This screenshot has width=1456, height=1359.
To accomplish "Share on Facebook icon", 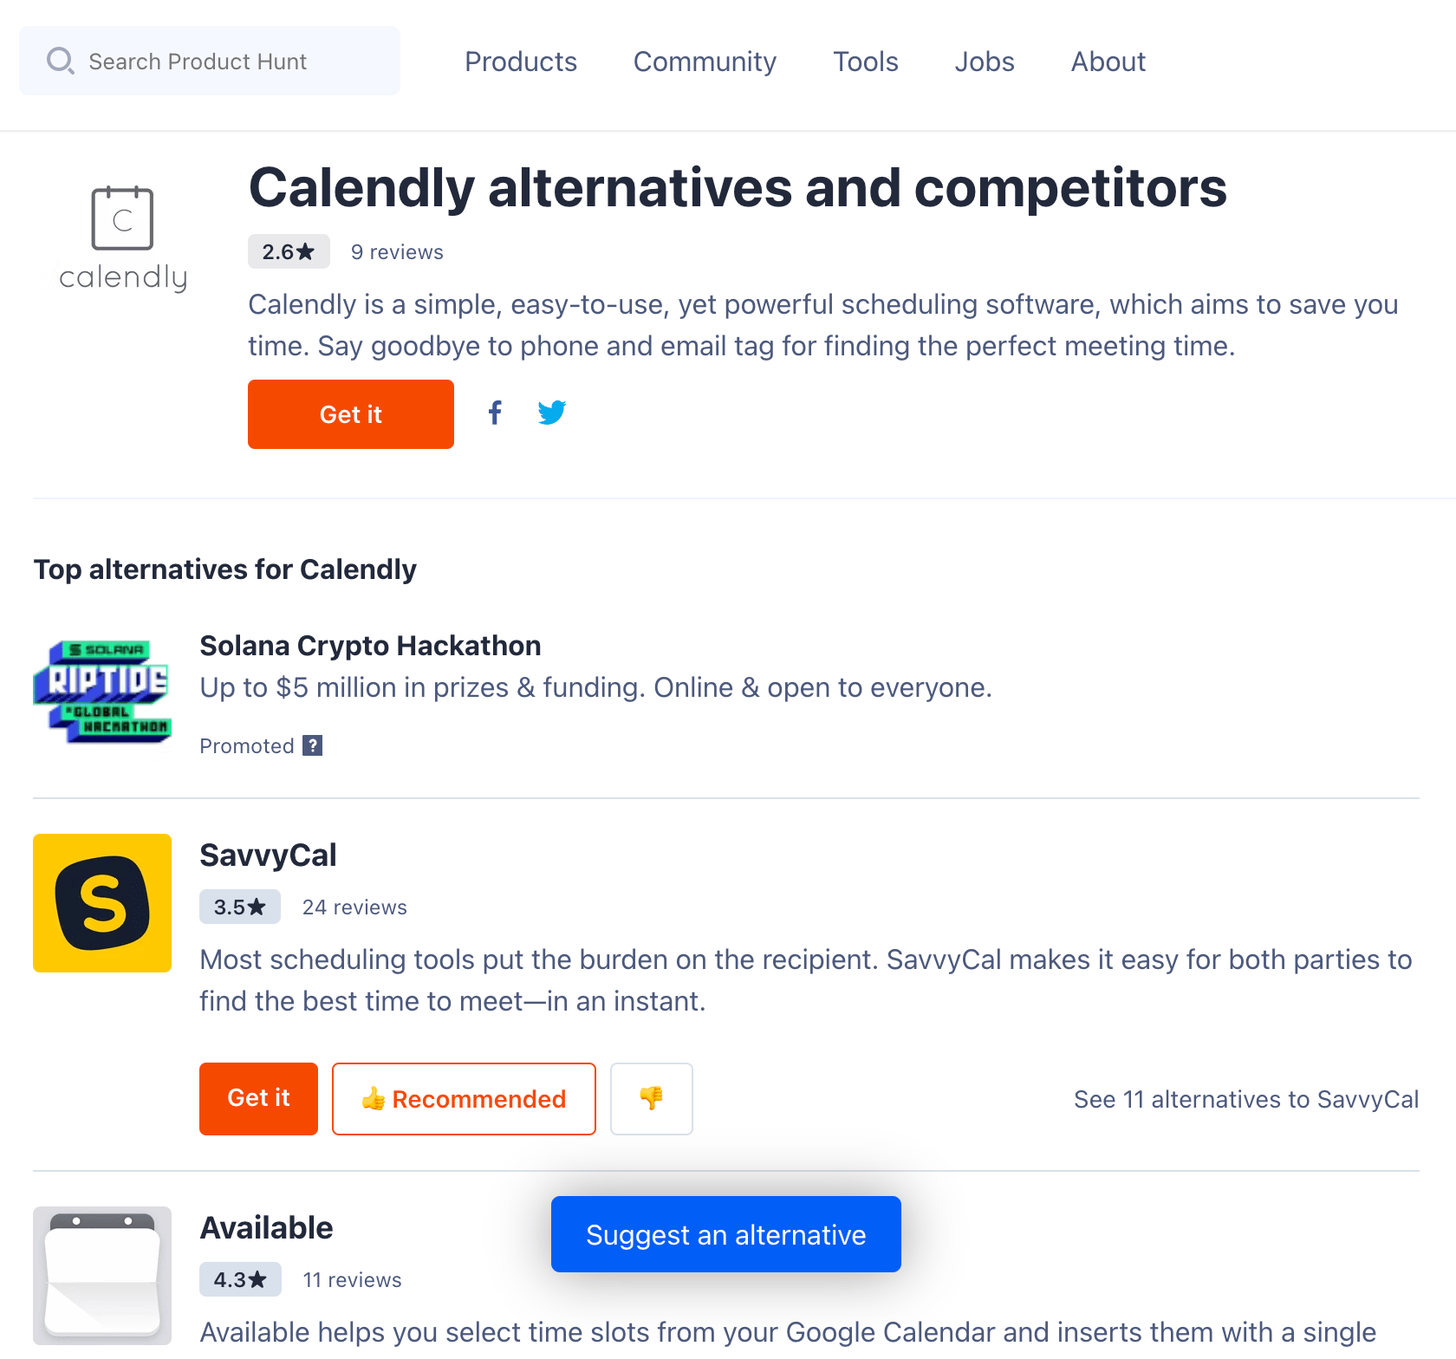I will [495, 413].
